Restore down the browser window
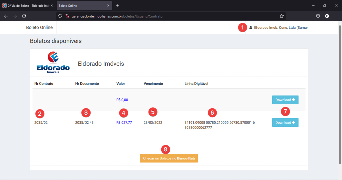Image resolution: width=342 pixels, height=180 pixels. point(325,6)
